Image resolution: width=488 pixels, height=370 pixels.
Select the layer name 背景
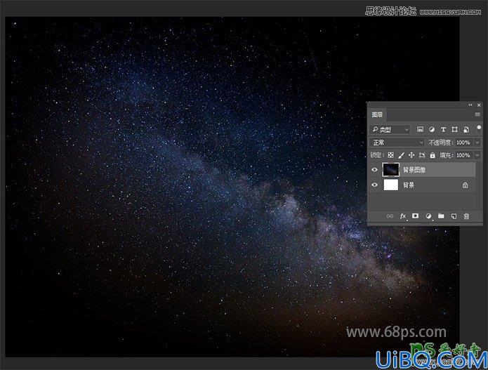[409, 185]
